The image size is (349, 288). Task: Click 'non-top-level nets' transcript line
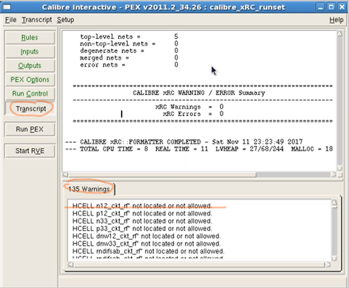tap(129, 44)
